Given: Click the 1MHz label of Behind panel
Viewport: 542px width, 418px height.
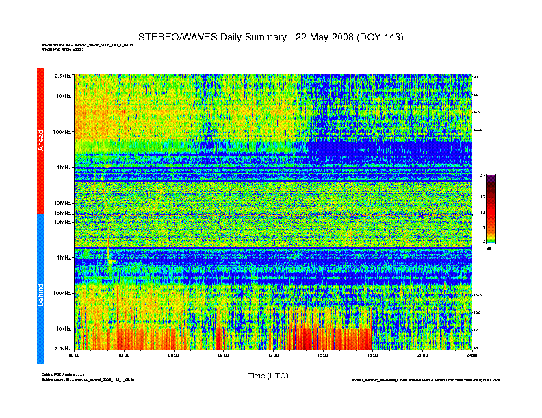Looking at the screenshot, I should click(64, 257).
